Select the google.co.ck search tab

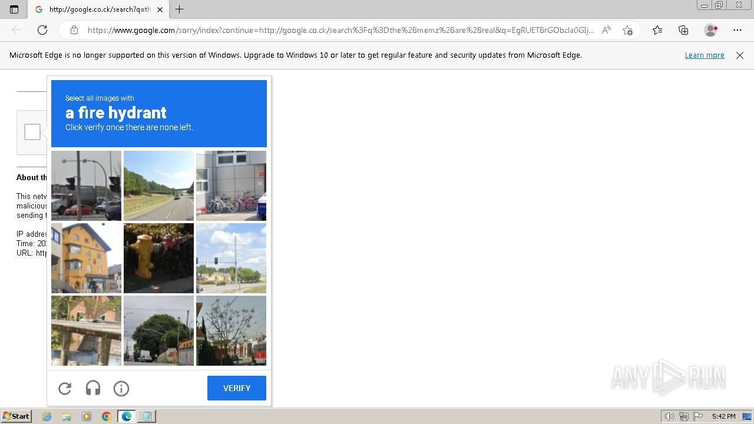[x=99, y=9]
